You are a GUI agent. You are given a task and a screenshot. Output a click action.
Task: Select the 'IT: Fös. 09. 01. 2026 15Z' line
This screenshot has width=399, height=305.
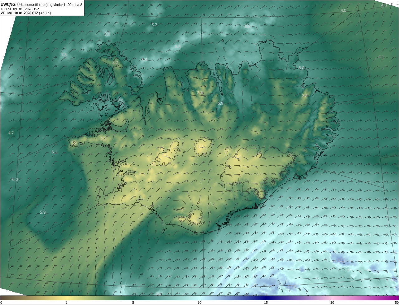tap(20, 9)
